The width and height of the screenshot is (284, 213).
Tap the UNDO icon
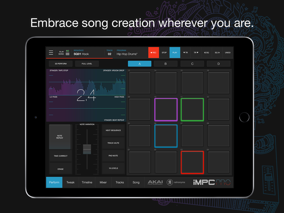pos(227,52)
